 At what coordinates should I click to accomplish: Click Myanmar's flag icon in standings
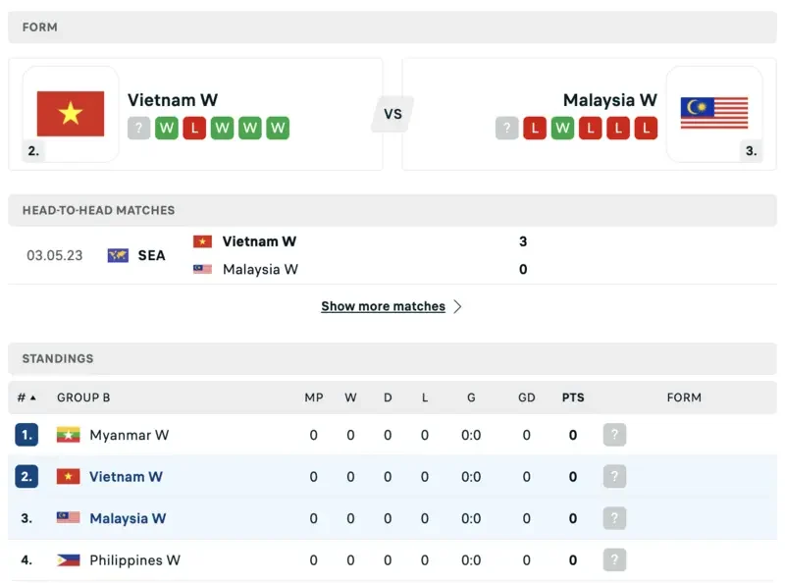pos(68,435)
